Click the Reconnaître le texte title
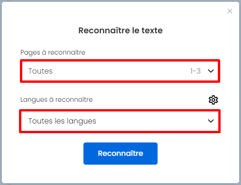The width and height of the screenshot is (241, 185). [x=120, y=31]
